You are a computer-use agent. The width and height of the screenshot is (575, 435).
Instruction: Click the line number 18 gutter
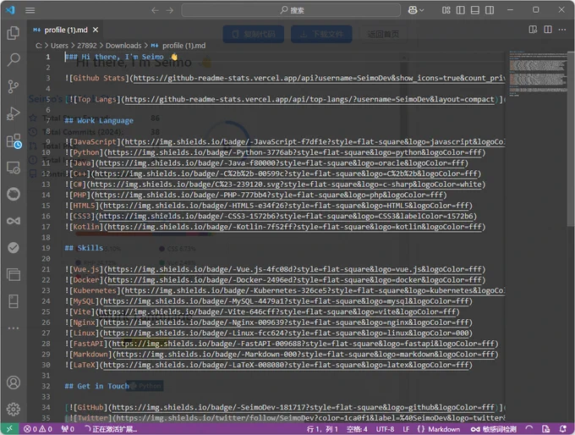tap(46, 237)
